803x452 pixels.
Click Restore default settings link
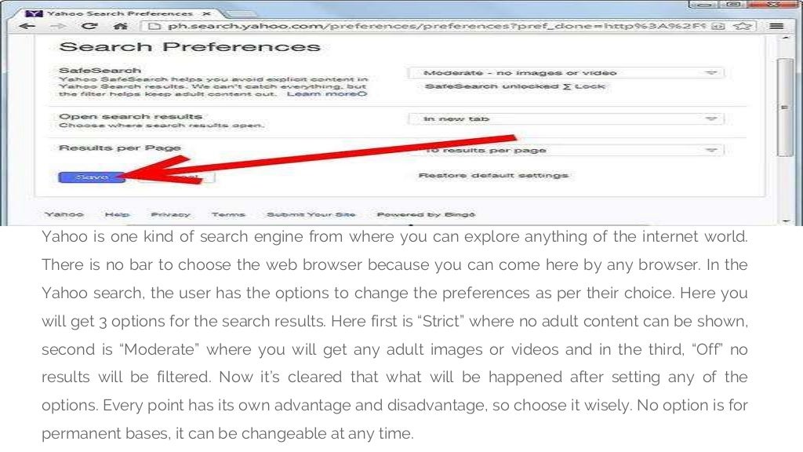pos(493,175)
